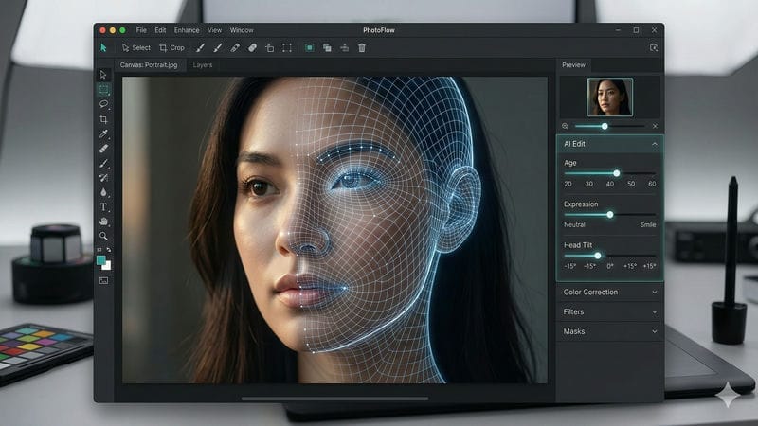The image size is (758, 426).
Task: Click the white background color swatch
Action: [107, 266]
